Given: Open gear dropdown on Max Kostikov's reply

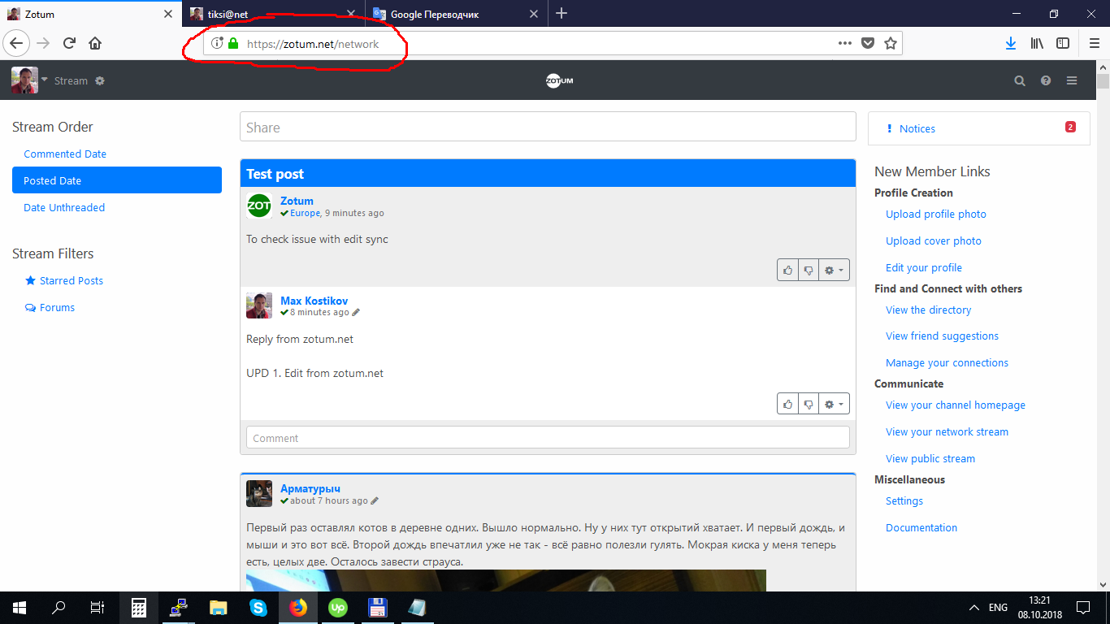Looking at the screenshot, I should tap(834, 404).
